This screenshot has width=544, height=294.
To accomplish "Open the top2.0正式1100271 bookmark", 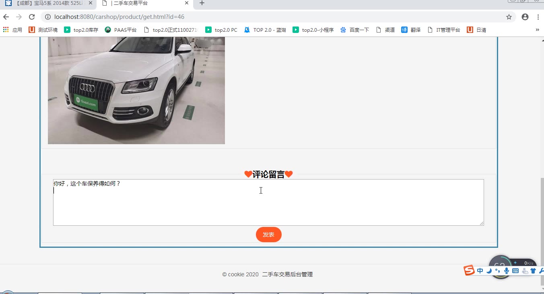I will click(171, 30).
